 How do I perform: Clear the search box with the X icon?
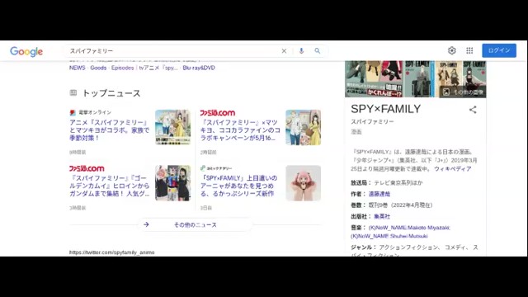(284, 51)
